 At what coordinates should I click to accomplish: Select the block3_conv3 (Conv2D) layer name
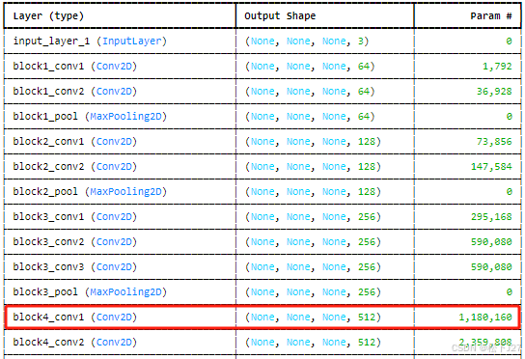pos(75,267)
